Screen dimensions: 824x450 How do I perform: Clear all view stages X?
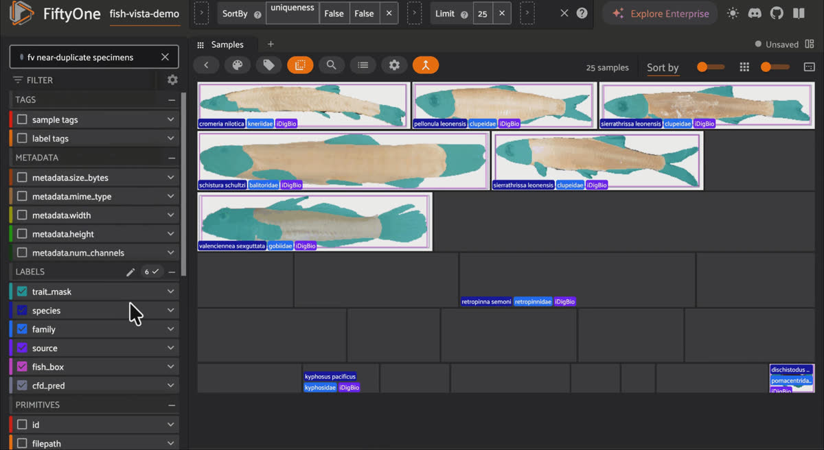coord(564,13)
